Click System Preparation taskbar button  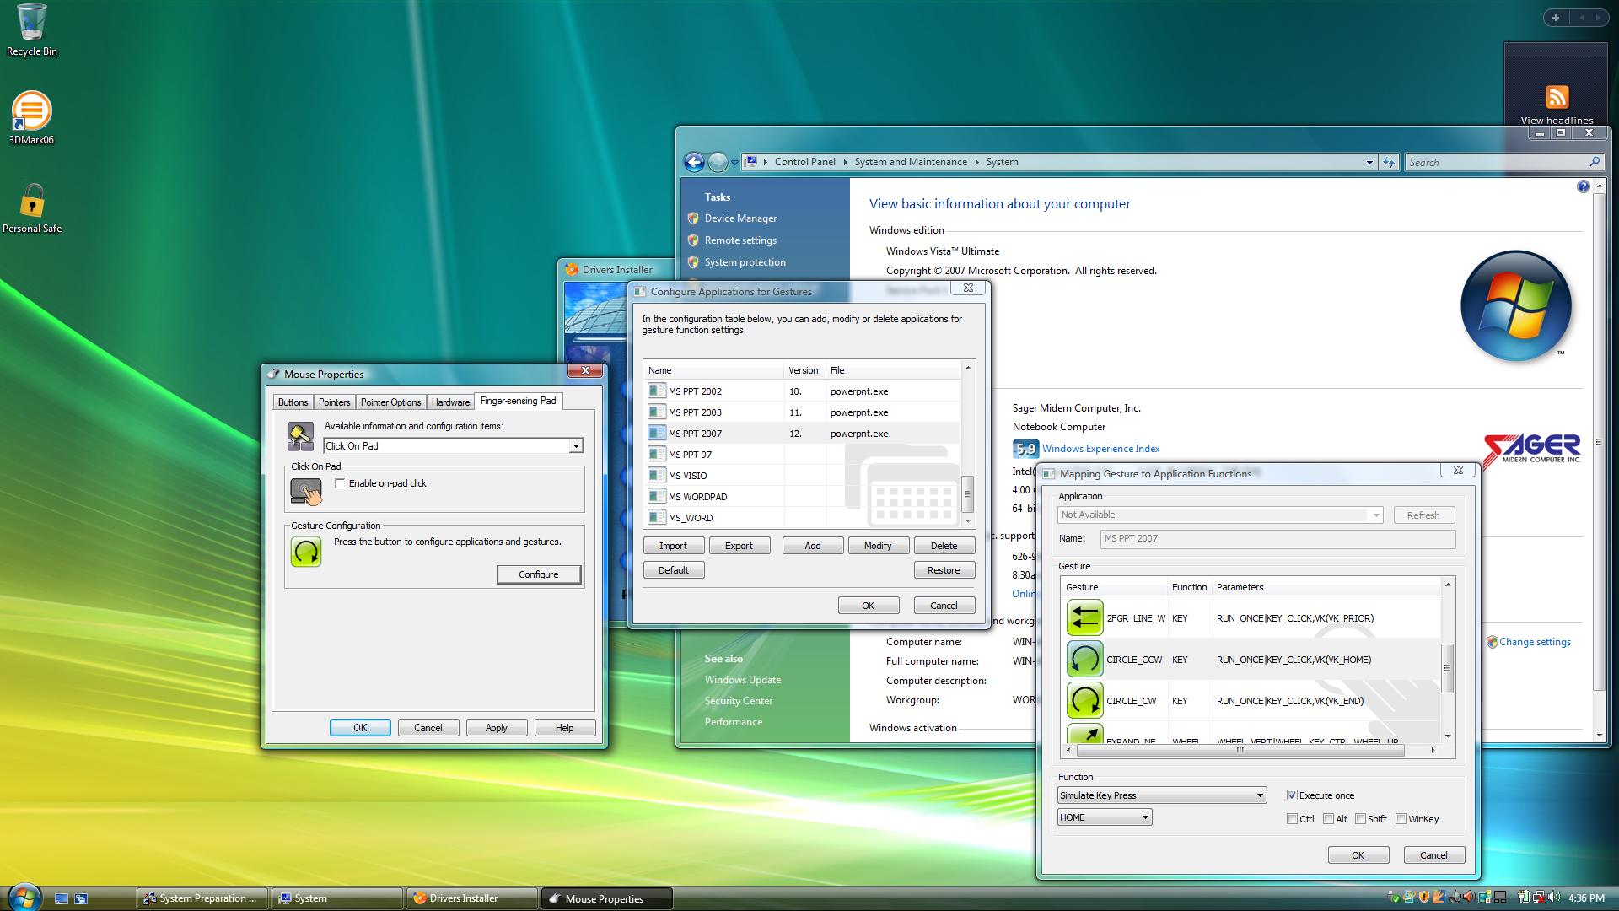[x=202, y=898]
